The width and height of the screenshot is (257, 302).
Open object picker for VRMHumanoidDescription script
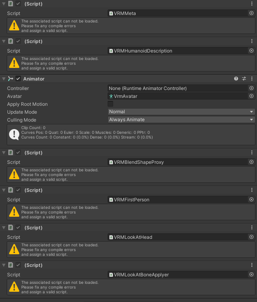(251, 51)
